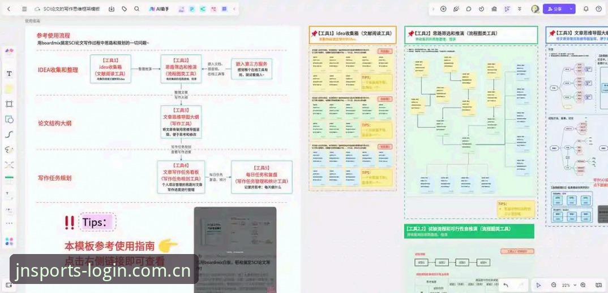Open the AI助手 assistant
This screenshot has width=608, height=293.
coord(160,9)
